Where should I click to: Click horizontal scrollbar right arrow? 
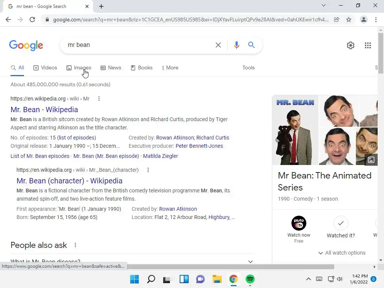374,267
